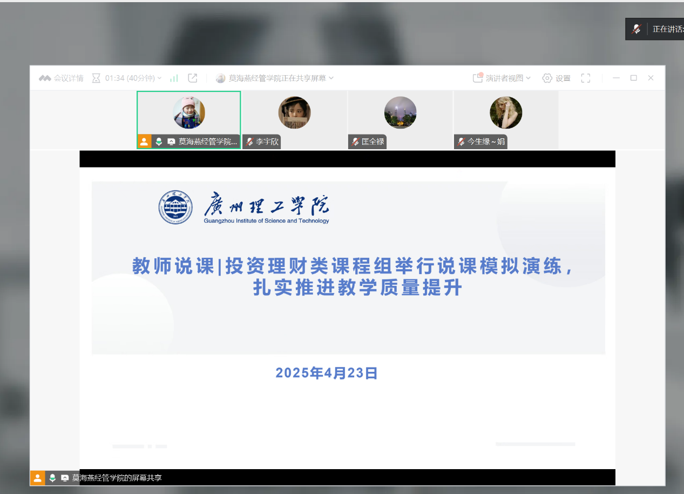Click 李宇欣's muted microphone icon
Image resolution: width=684 pixels, height=494 pixels.
[x=249, y=142]
